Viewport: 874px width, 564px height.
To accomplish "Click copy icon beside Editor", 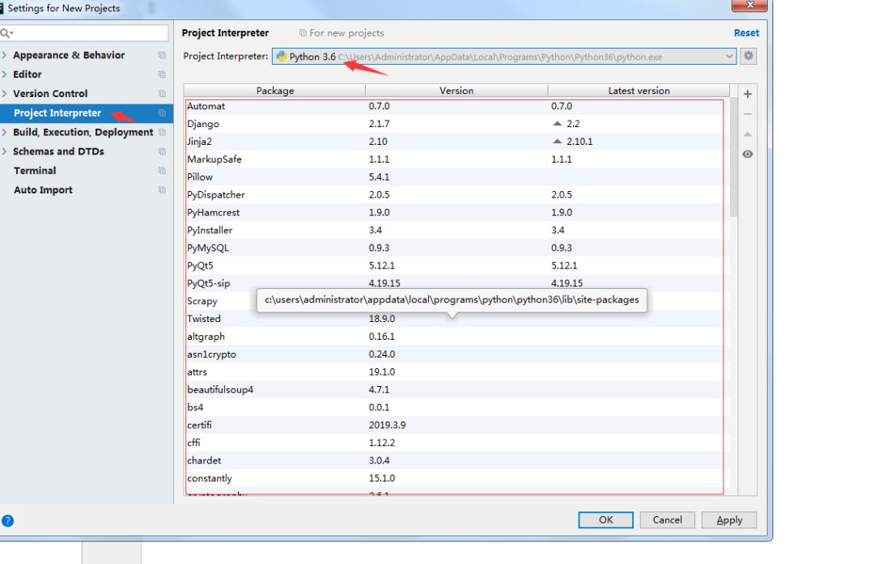I will tap(162, 74).
